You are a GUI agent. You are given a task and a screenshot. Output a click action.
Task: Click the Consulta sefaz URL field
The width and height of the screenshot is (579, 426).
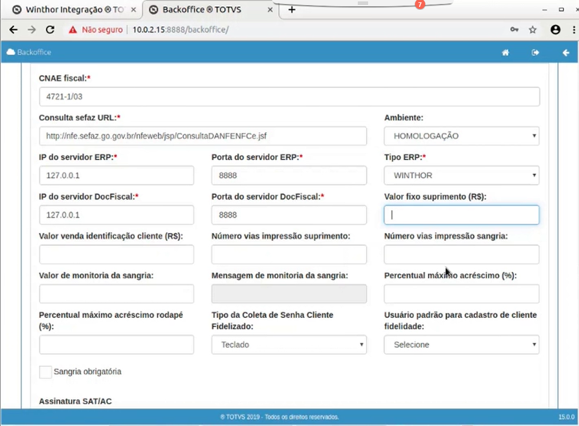pyautogui.click(x=203, y=136)
